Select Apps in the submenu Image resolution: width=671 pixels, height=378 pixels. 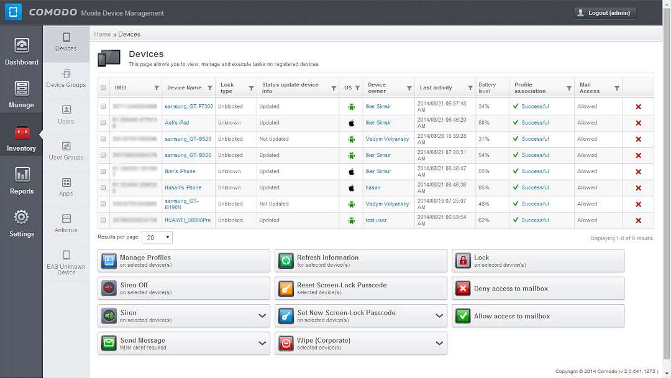tap(66, 187)
